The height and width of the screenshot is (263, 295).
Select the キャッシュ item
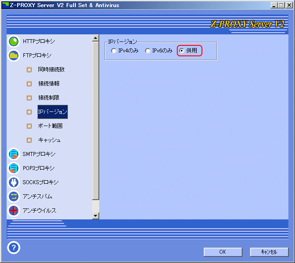[49, 140]
